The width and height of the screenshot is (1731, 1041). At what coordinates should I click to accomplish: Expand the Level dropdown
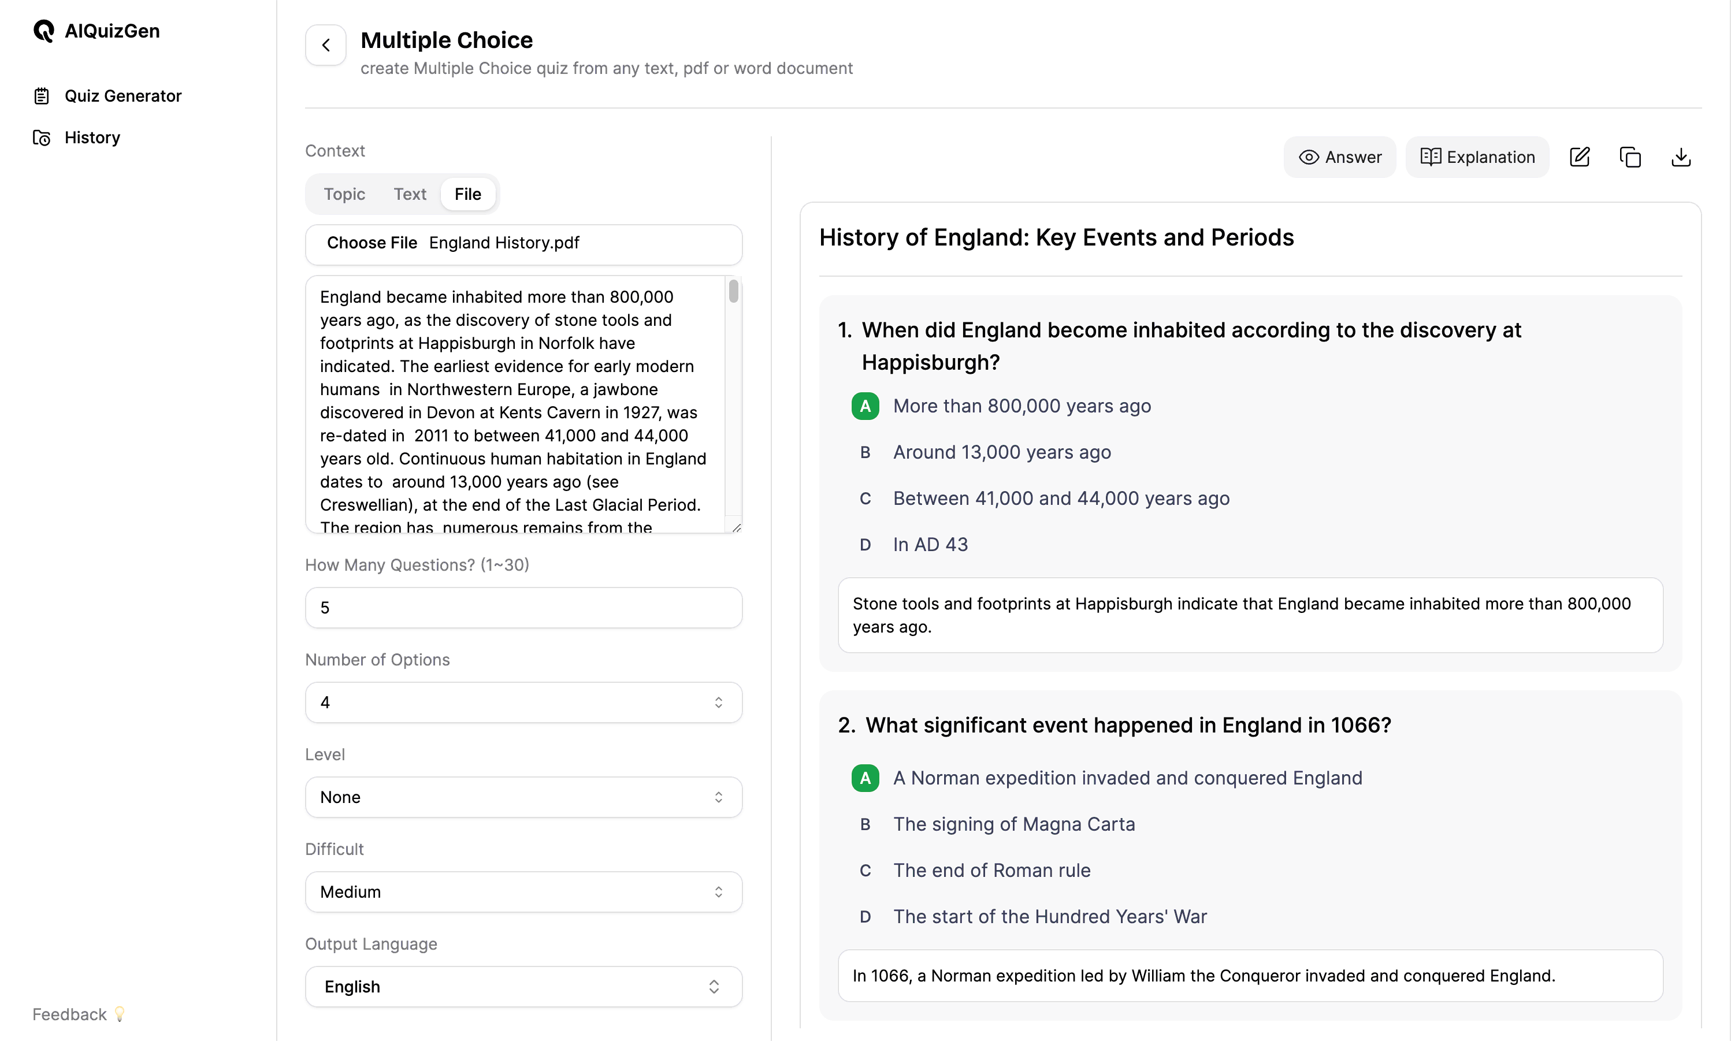pyautogui.click(x=523, y=796)
